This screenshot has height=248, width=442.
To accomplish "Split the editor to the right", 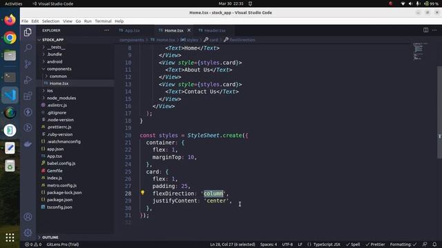I will pos(425,30).
